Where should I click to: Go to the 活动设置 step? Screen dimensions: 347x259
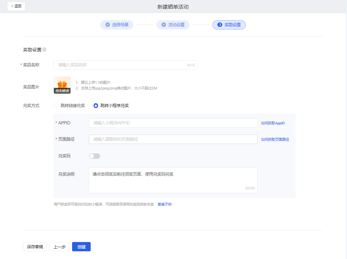(x=173, y=25)
